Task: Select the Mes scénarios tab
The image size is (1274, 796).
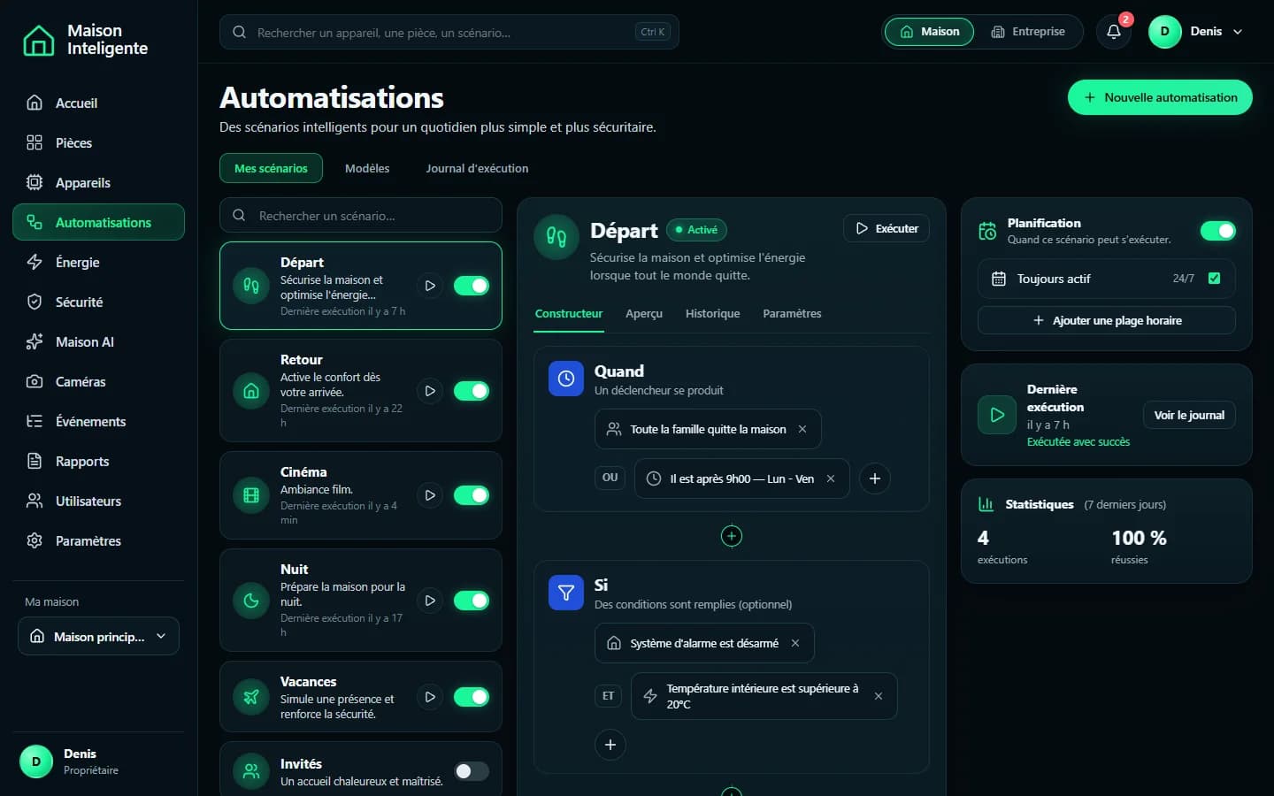Action: pyautogui.click(x=271, y=168)
